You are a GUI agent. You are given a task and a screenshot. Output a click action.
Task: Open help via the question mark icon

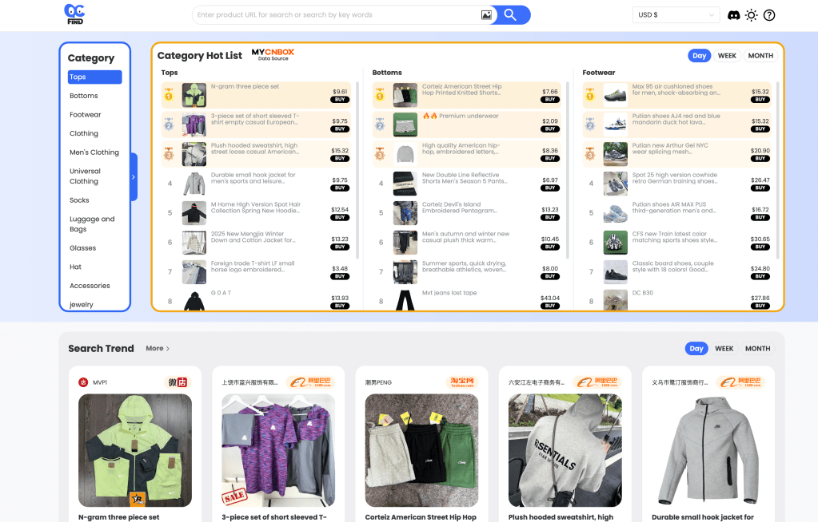click(769, 15)
